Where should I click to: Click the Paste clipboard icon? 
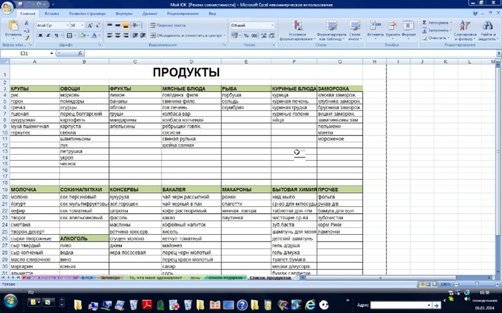[x=13, y=25]
